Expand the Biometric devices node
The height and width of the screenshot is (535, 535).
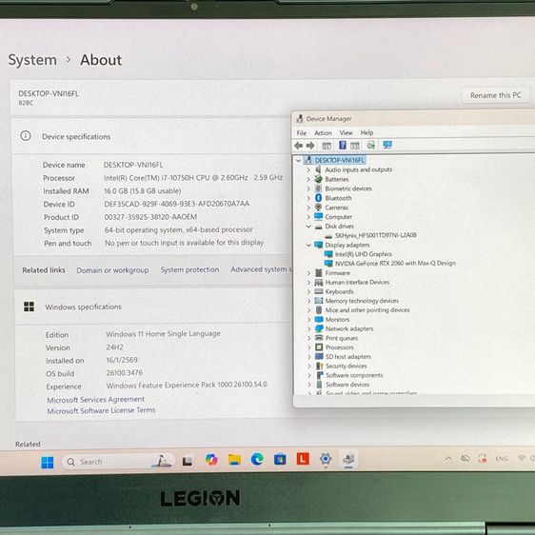(308, 188)
